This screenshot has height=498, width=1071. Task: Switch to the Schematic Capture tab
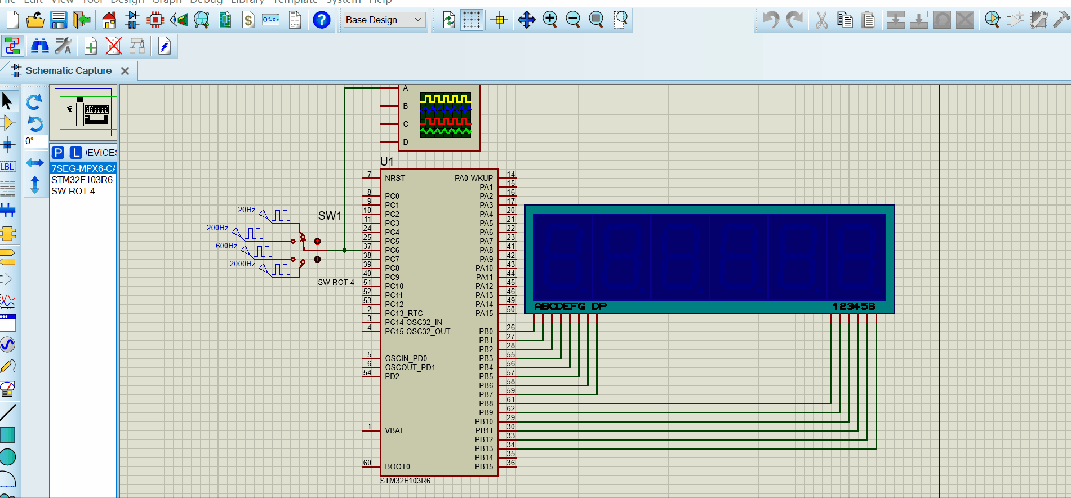click(68, 70)
